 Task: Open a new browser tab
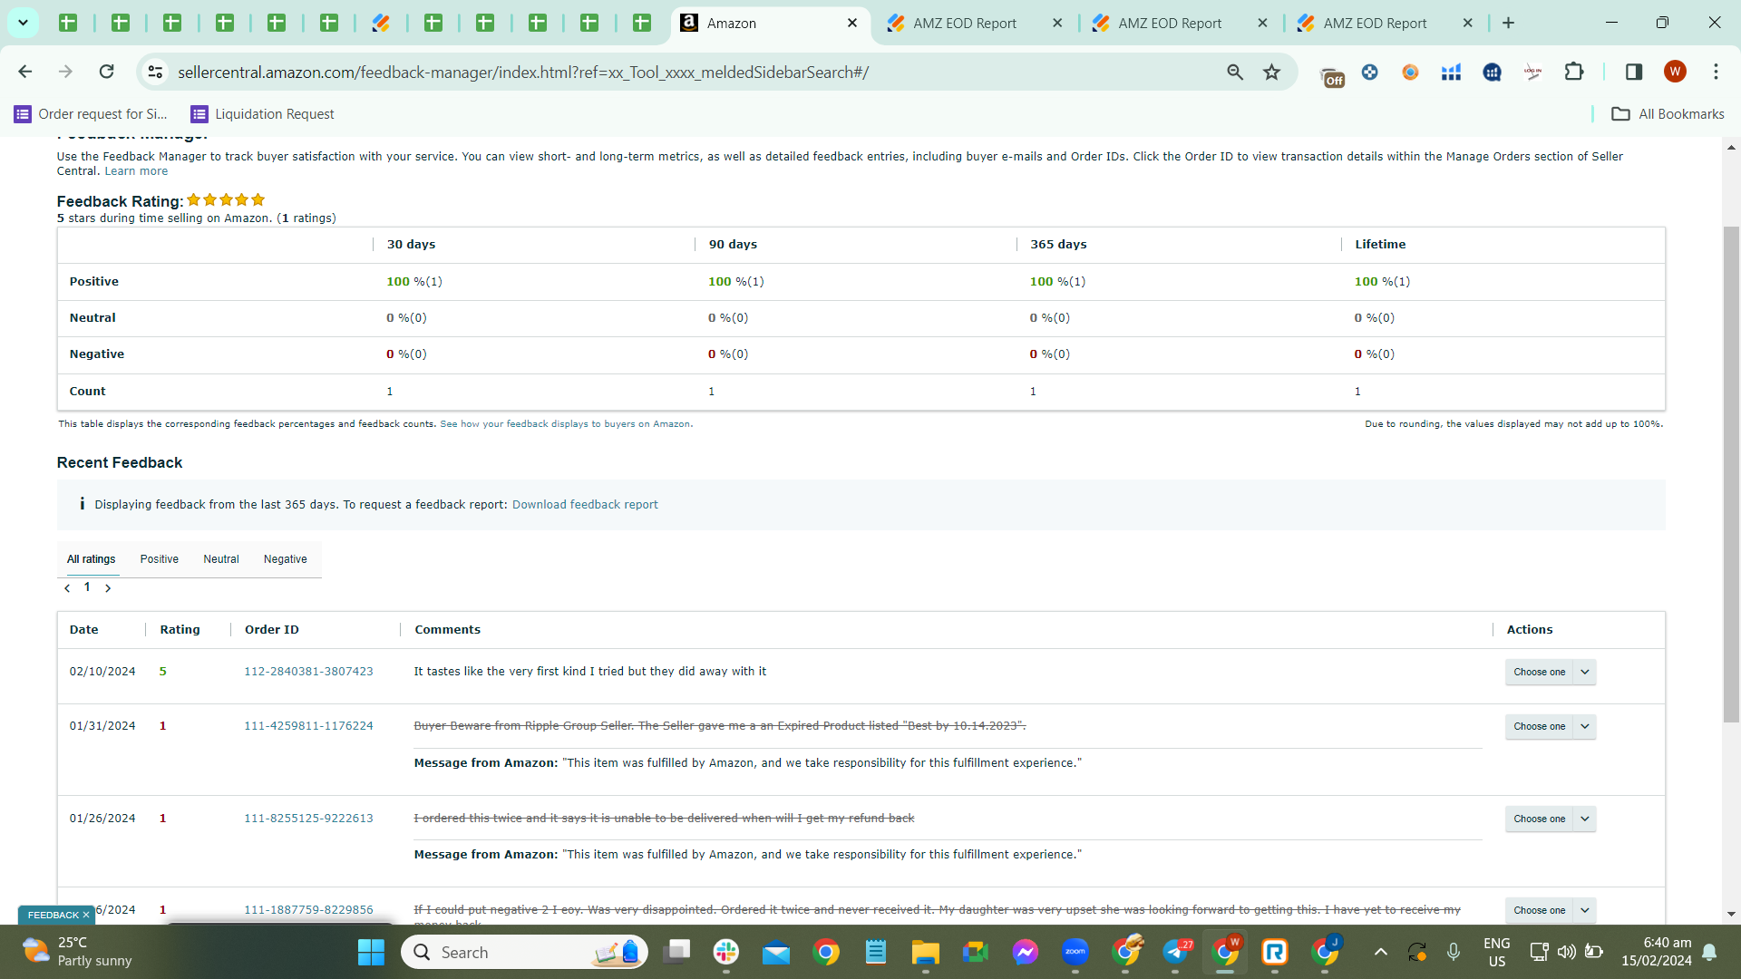point(1508,23)
